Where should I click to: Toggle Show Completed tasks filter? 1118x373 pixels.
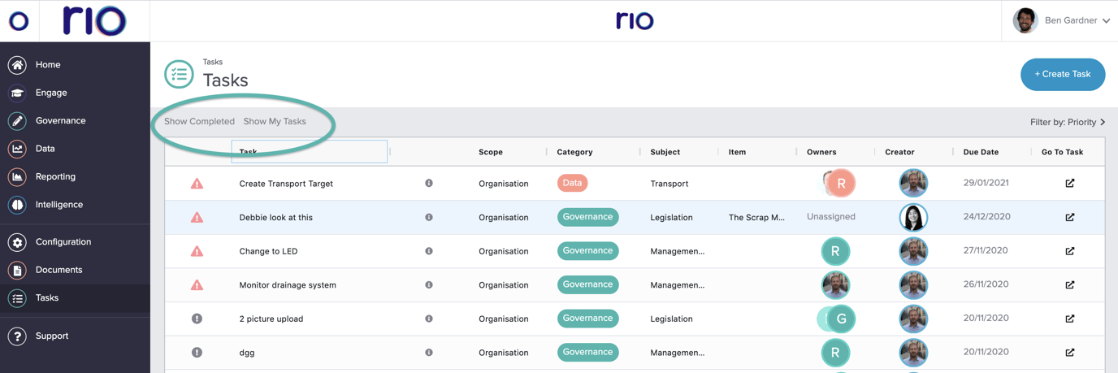point(199,122)
